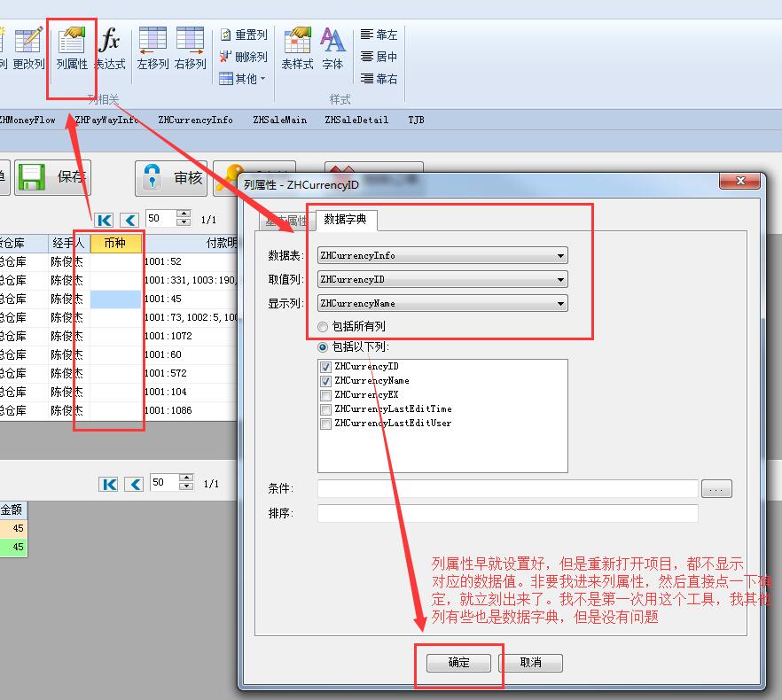Open 表样式 table style tool
This screenshot has height=700, width=782.
click(297, 48)
